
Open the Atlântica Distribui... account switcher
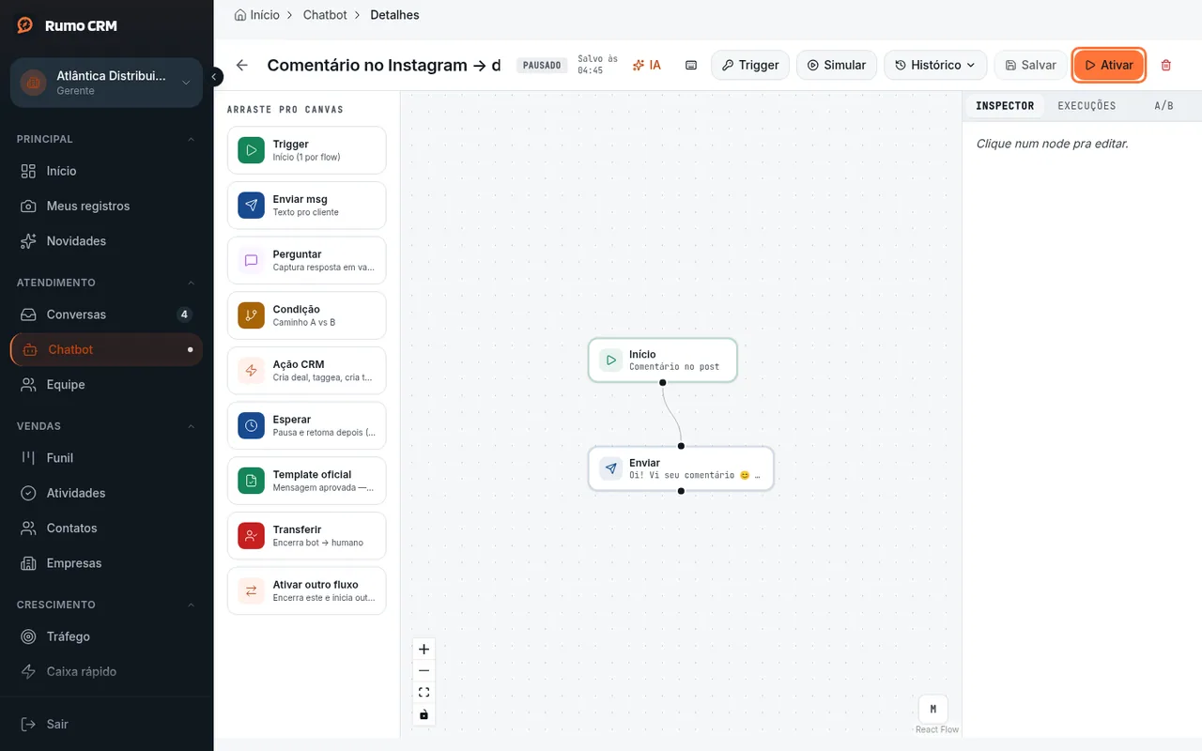click(106, 83)
